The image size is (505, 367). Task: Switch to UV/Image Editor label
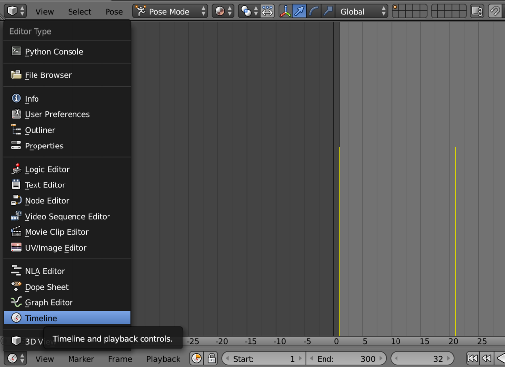click(x=55, y=248)
